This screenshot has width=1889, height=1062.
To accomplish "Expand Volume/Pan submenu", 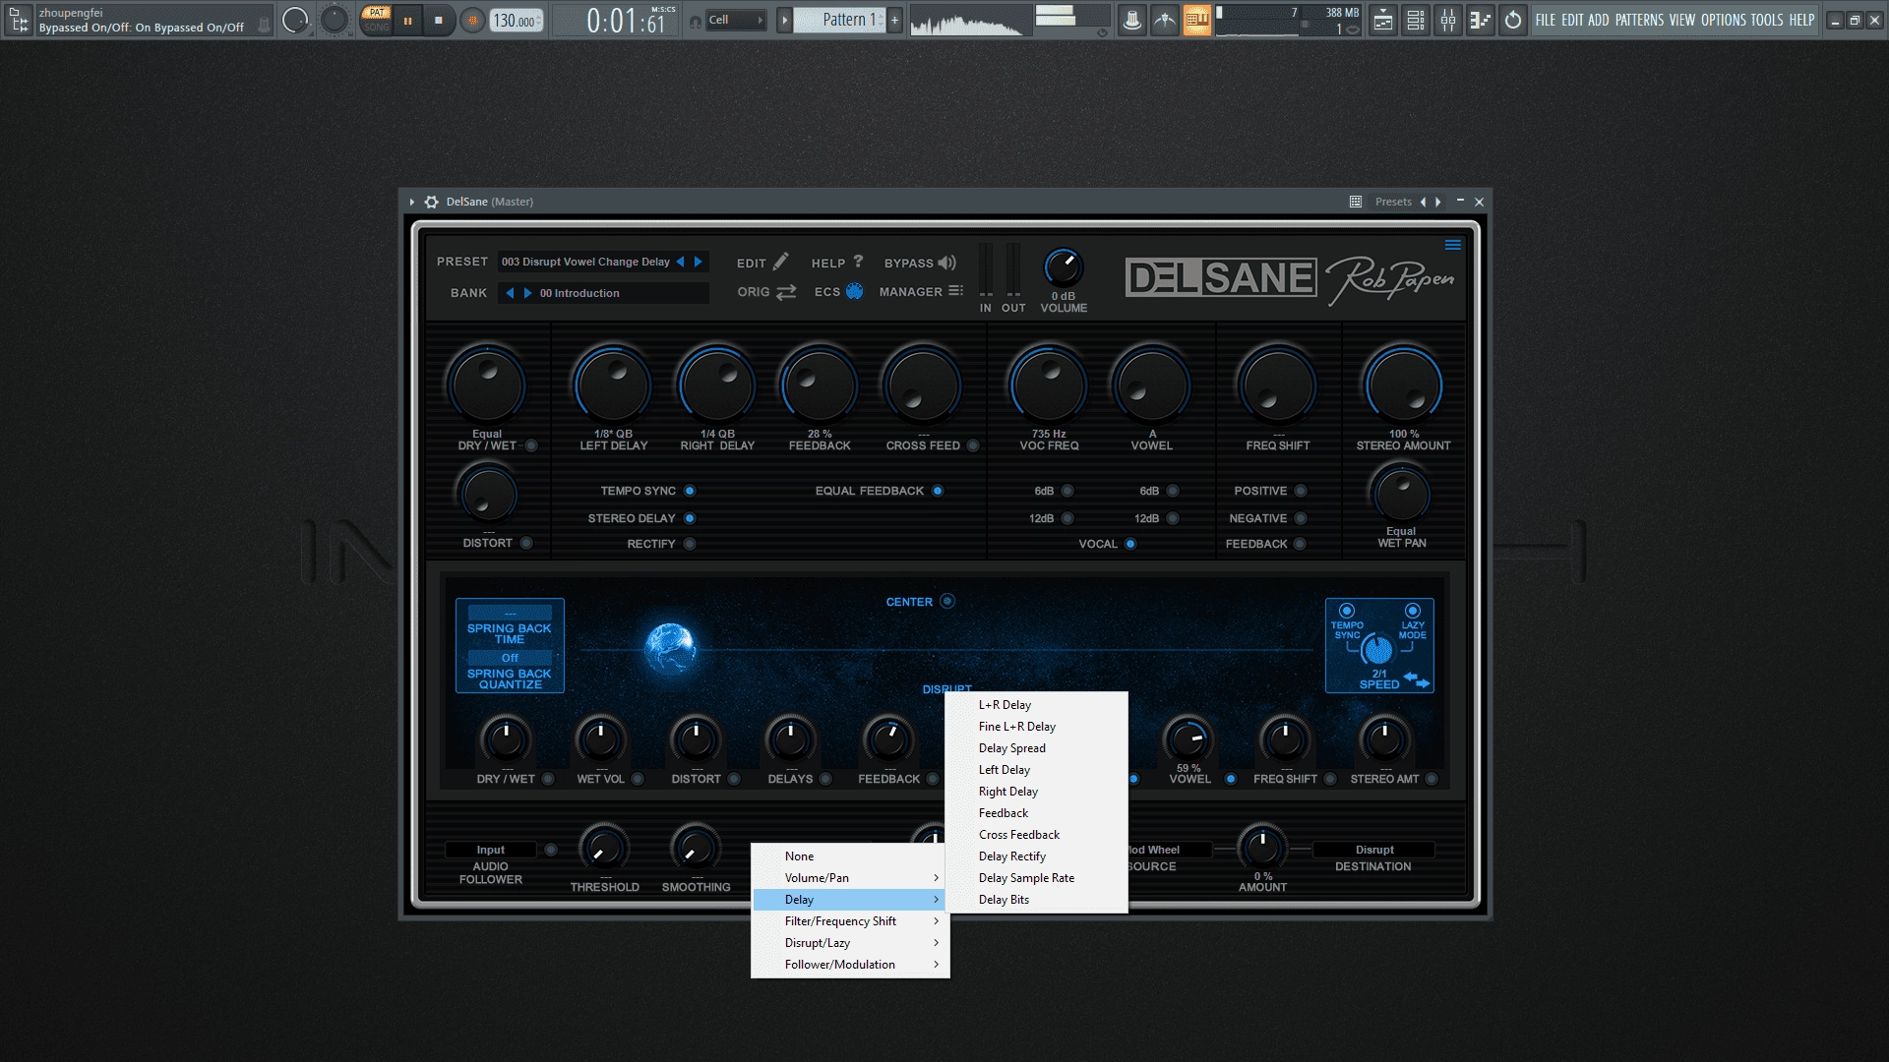I will 851,878.
